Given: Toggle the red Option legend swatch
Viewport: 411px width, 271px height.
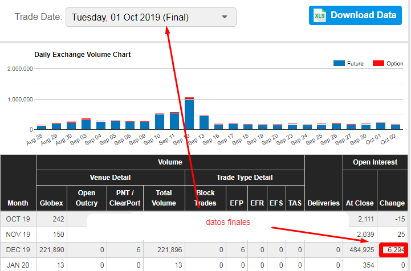Looking at the screenshot, I should (378, 64).
